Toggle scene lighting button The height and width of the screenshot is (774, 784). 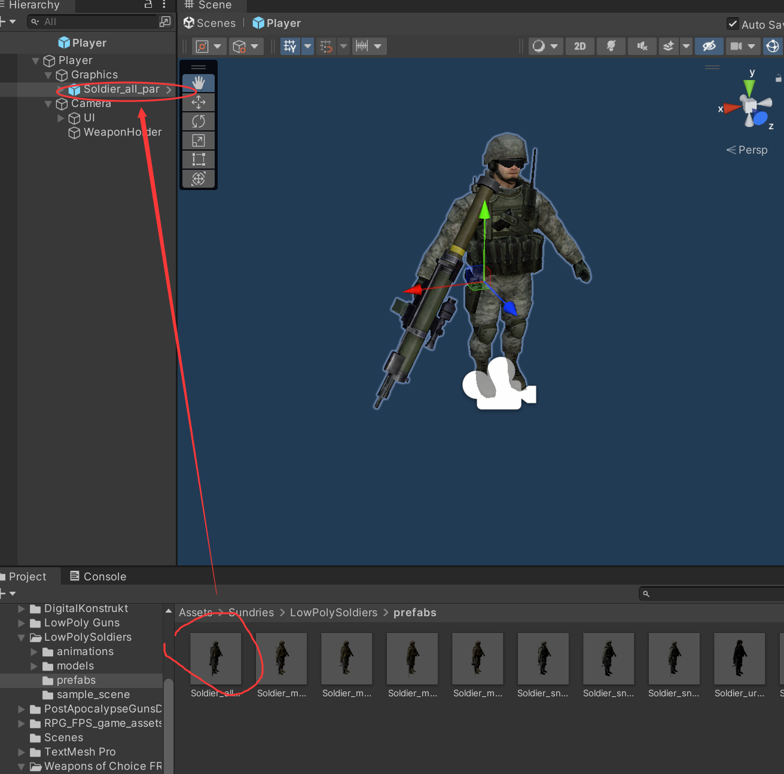611,47
